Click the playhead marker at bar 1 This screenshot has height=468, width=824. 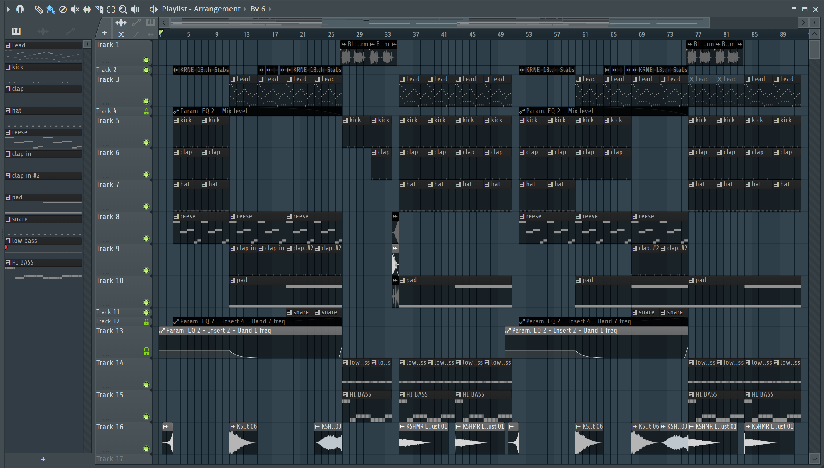coord(161,32)
